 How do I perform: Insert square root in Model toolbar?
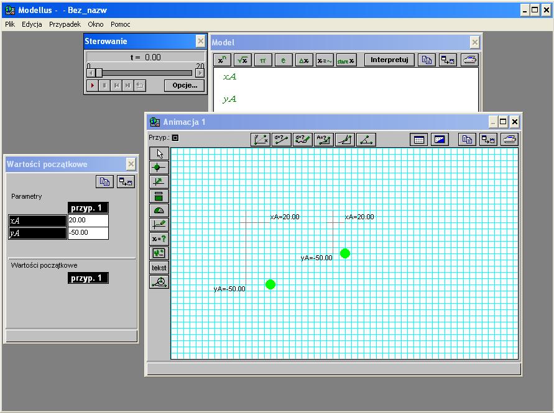pos(242,60)
